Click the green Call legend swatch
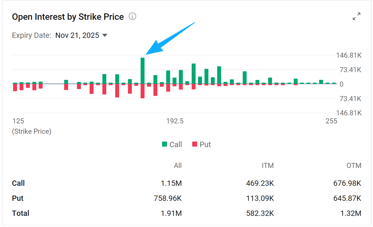Image resolution: width=373 pixels, height=227 pixels. 165,144
